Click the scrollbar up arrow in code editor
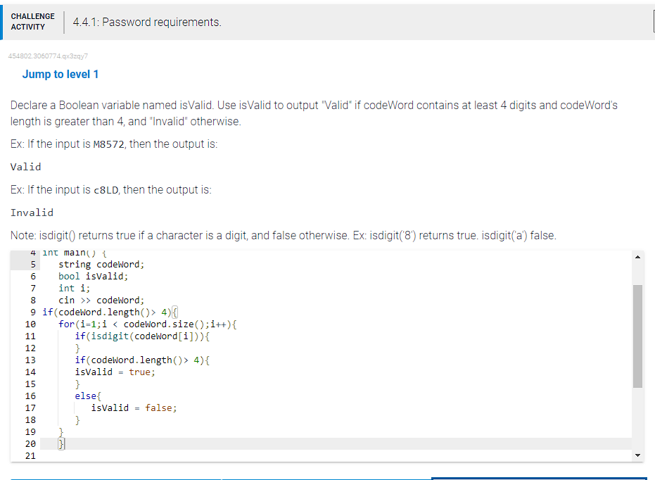This screenshot has width=655, height=480. coord(638,256)
